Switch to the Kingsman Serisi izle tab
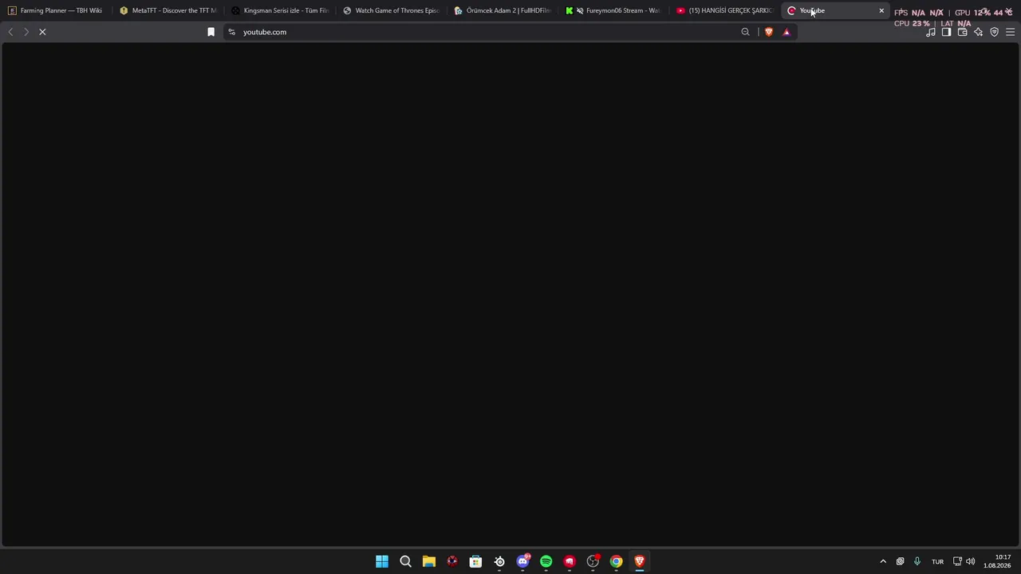Screen dimensions: 1021x574 click(x=279, y=10)
